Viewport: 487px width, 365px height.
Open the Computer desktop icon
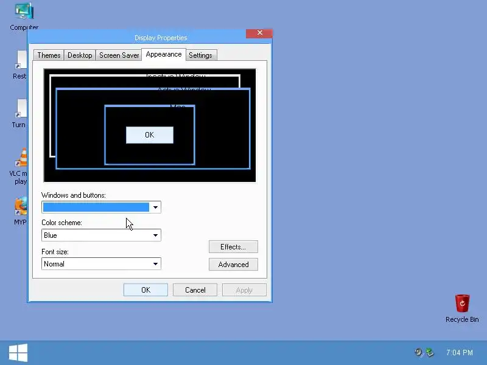24,16
